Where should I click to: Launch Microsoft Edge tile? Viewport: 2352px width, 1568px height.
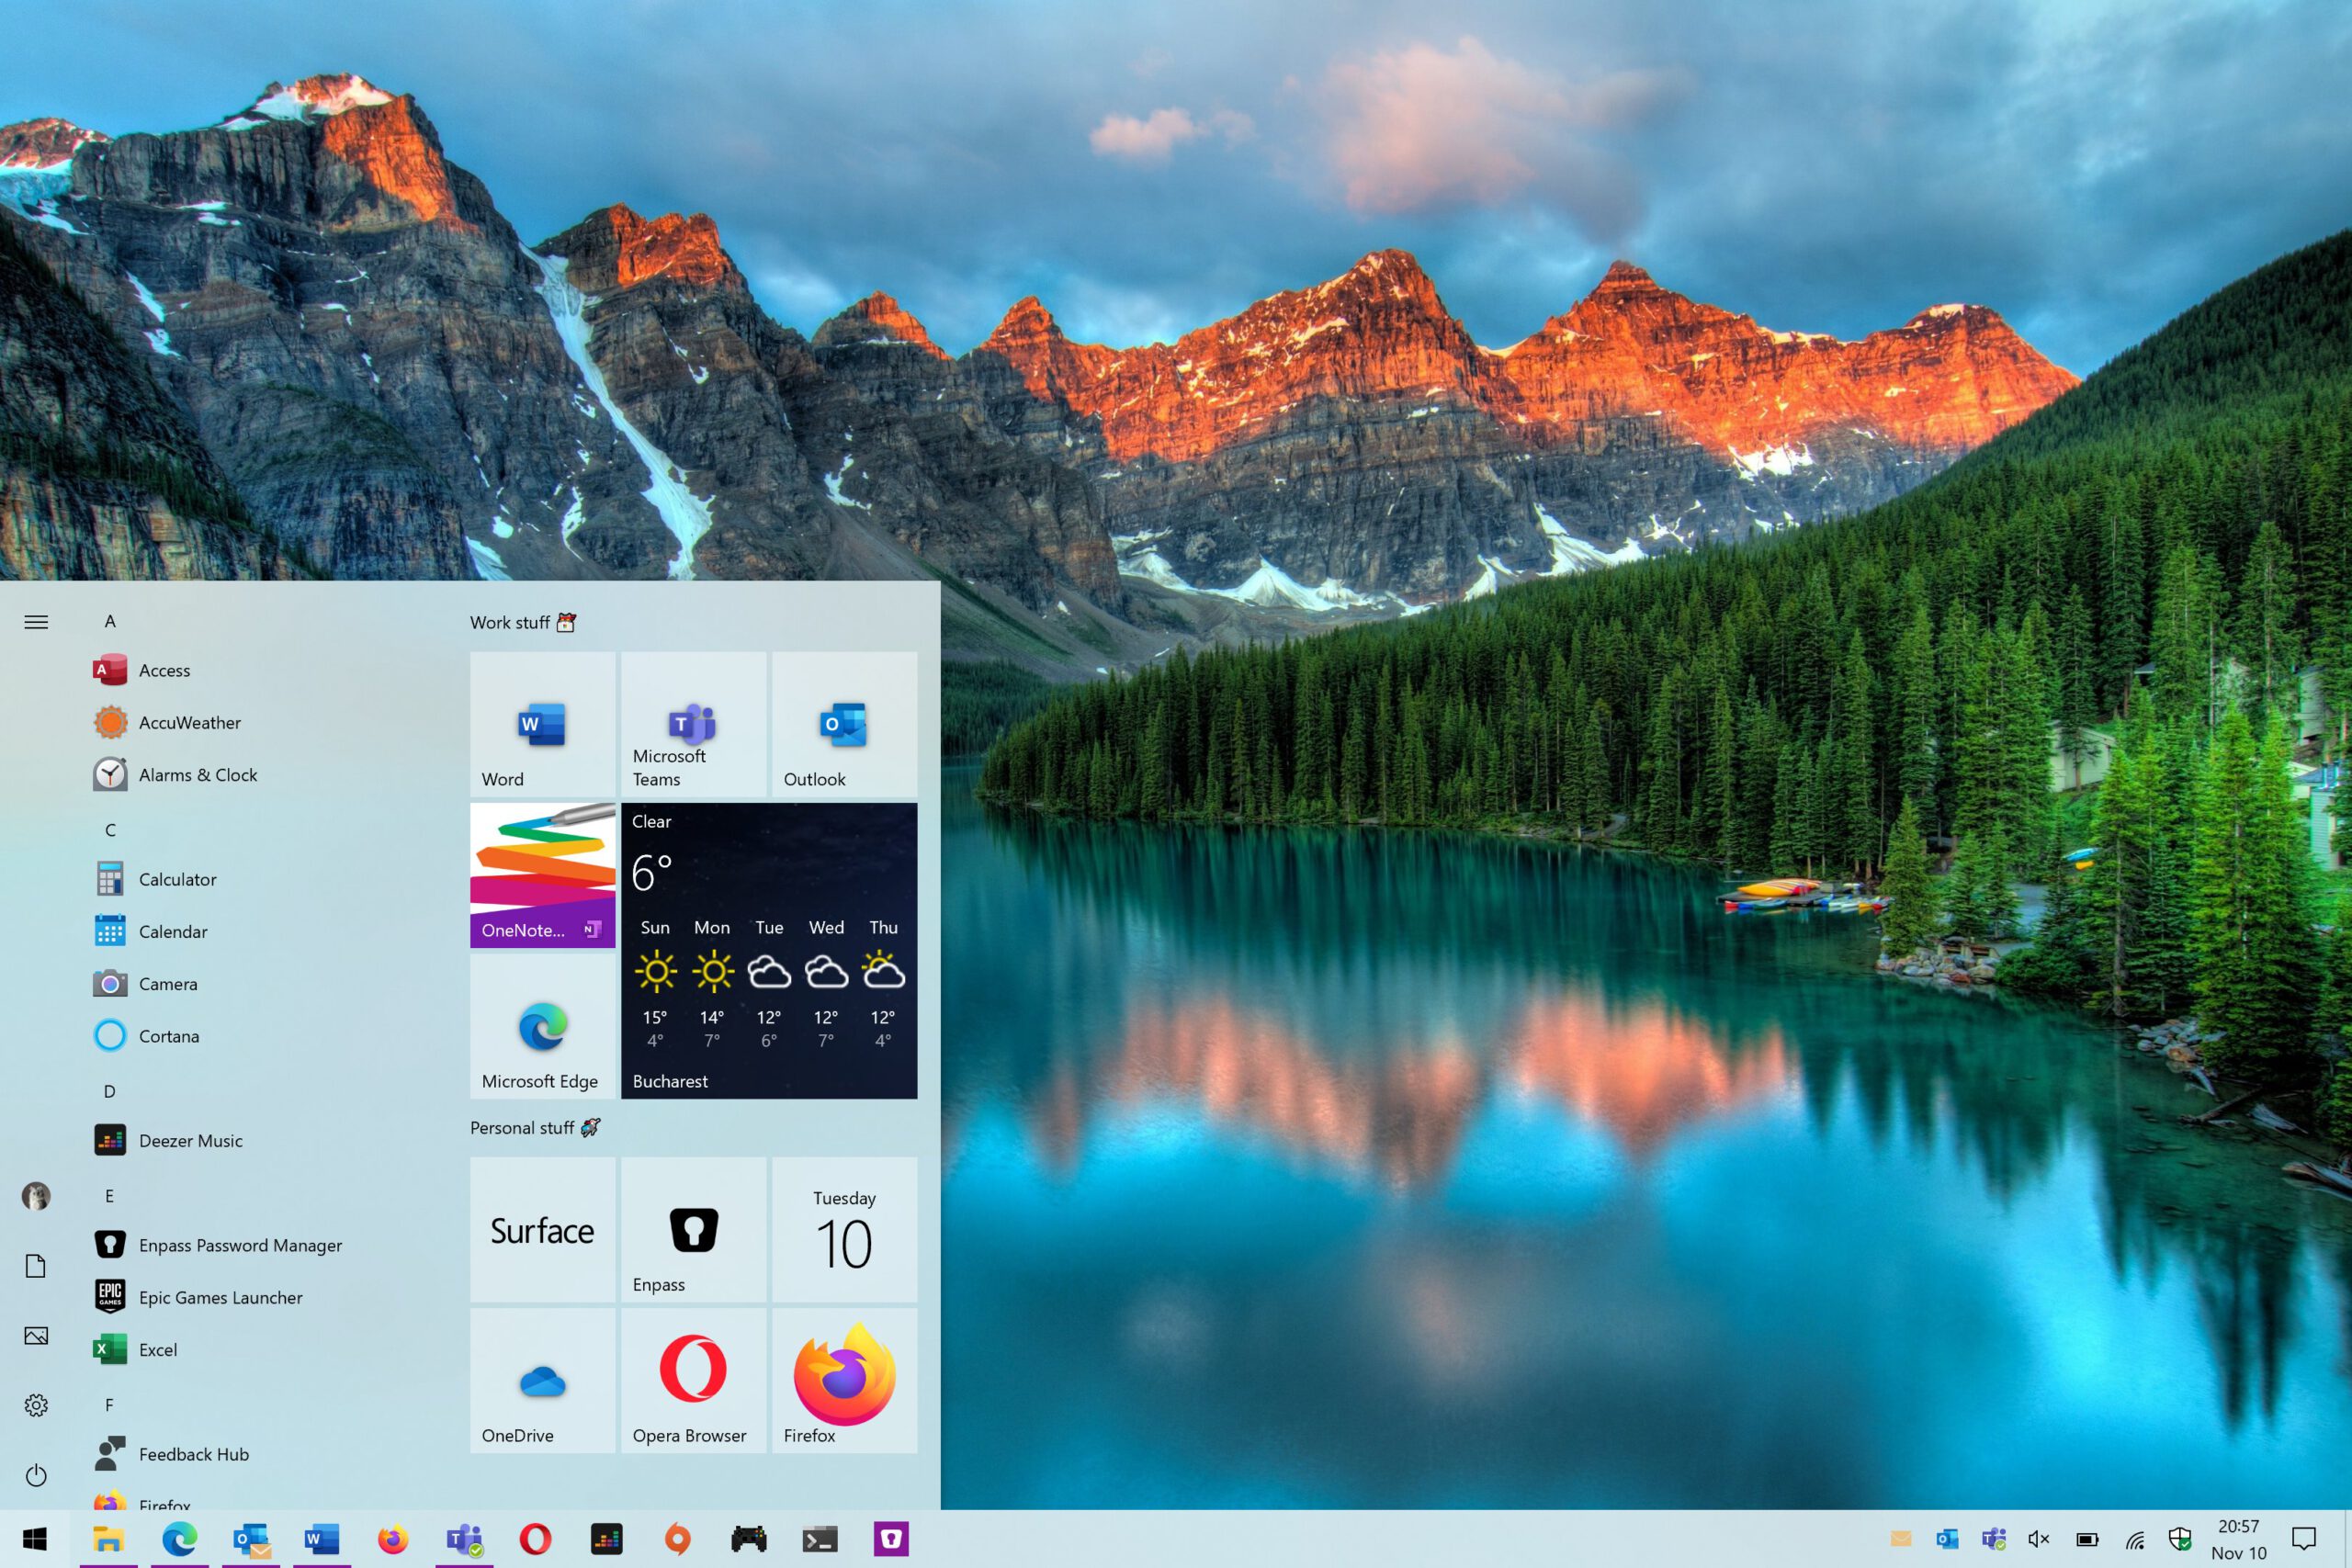click(542, 1026)
